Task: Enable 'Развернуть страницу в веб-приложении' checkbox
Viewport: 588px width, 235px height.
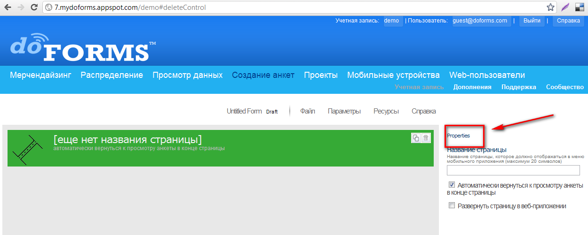Action: tap(452, 205)
